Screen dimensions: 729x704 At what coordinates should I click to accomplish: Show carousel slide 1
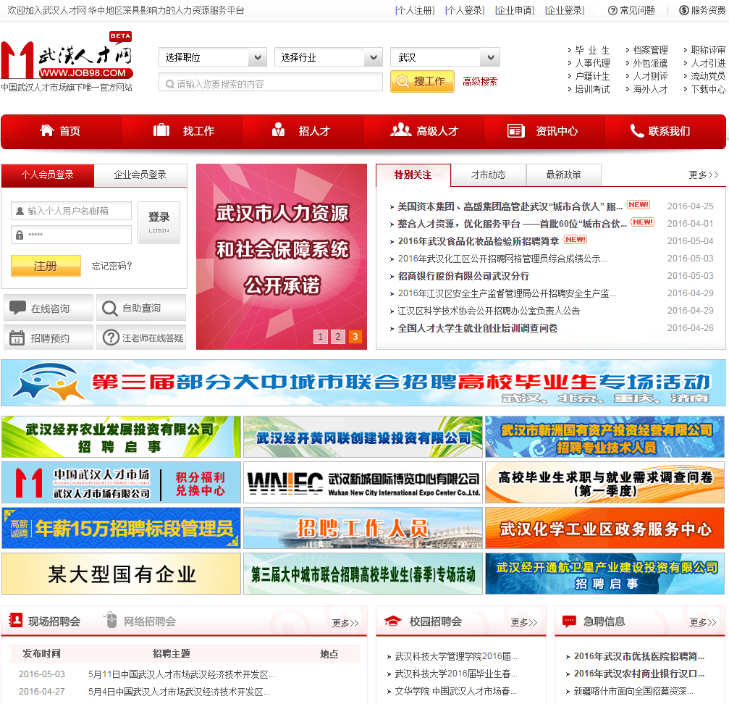(x=320, y=336)
